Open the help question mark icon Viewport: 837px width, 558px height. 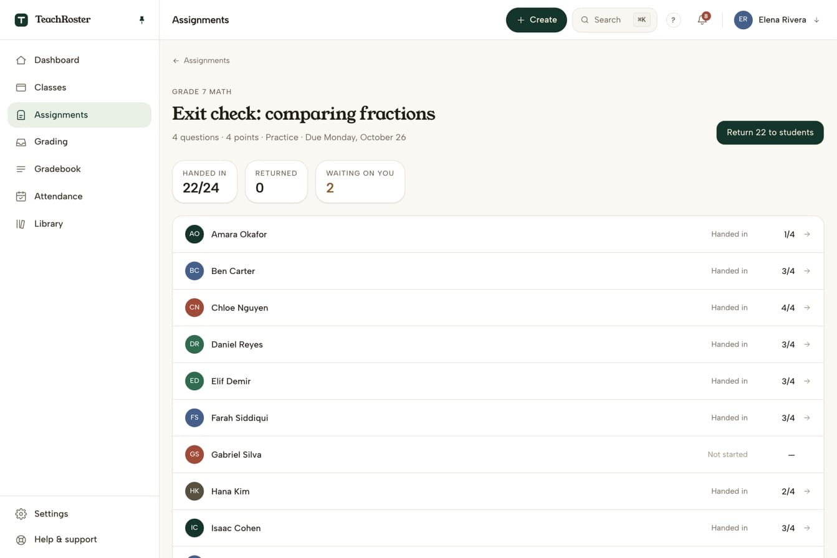(x=673, y=20)
